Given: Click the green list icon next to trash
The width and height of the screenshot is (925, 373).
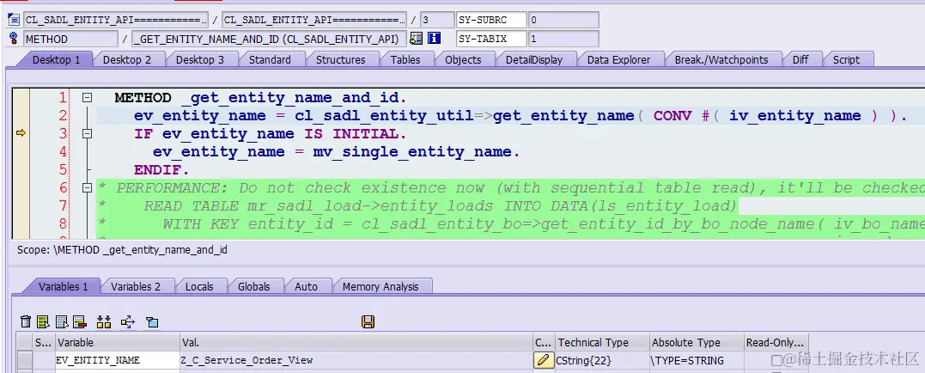Looking at the screenshot, I should click(43, 321).
